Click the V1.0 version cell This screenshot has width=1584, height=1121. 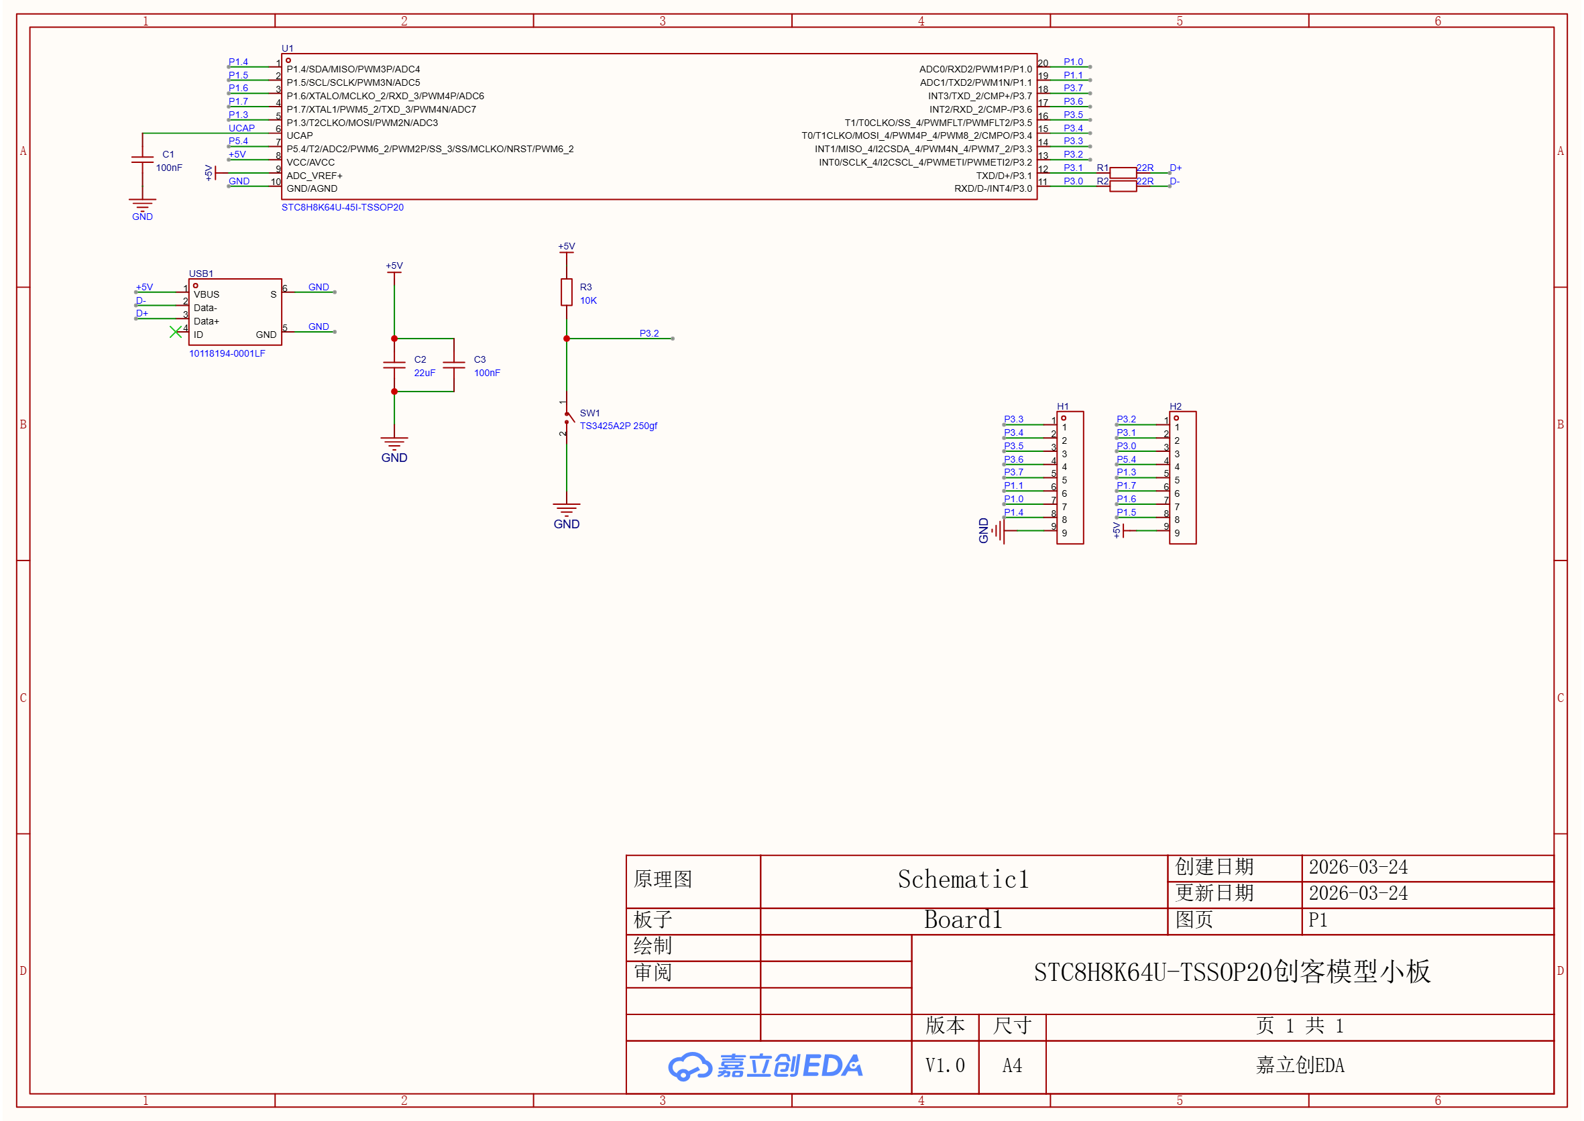click(x=945, y=1066)
